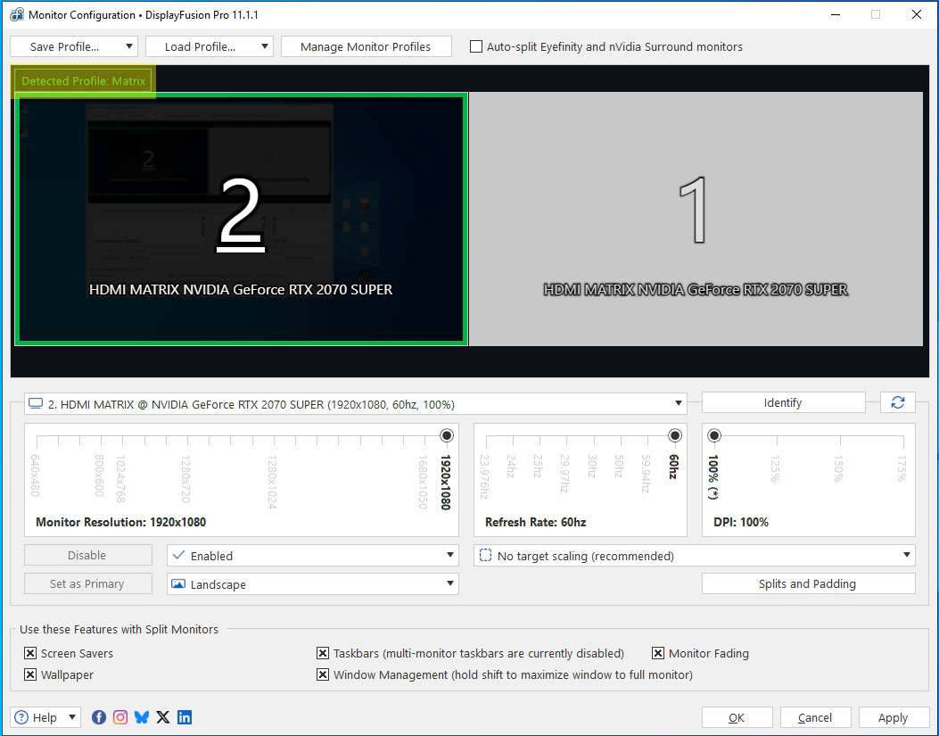Toggle Auto-split Eyefinity and nVidia Surround checkbox
Image resolution: width=939 pixels, height=736 pixels.
pyautogui.click(x=476, y=46)
